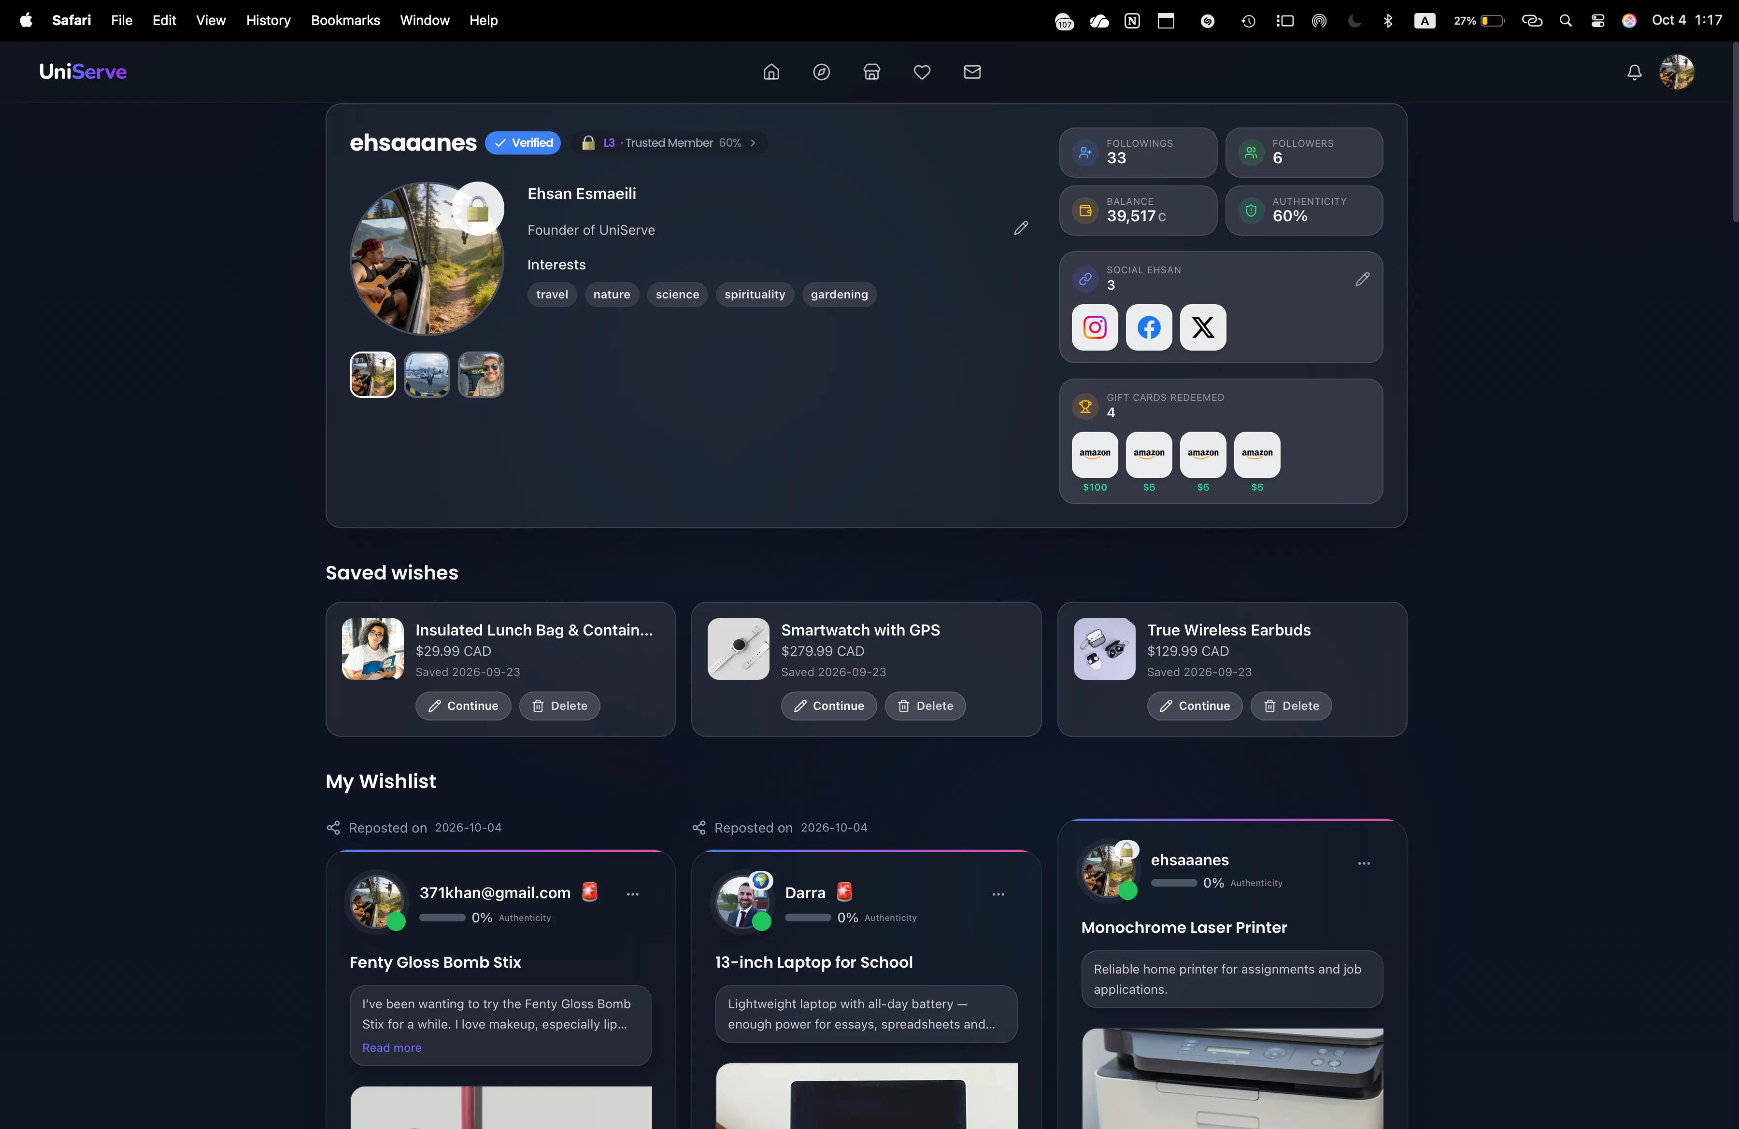Click the 'gardening' interest tag
Viewport: 1739px width, 1129px height.
tap(840, 294)
